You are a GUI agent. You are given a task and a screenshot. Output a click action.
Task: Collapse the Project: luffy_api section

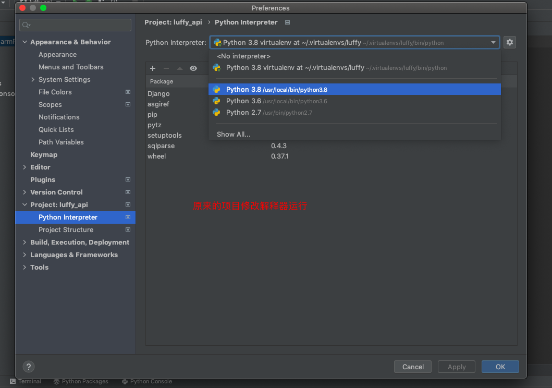coord(24,204)
